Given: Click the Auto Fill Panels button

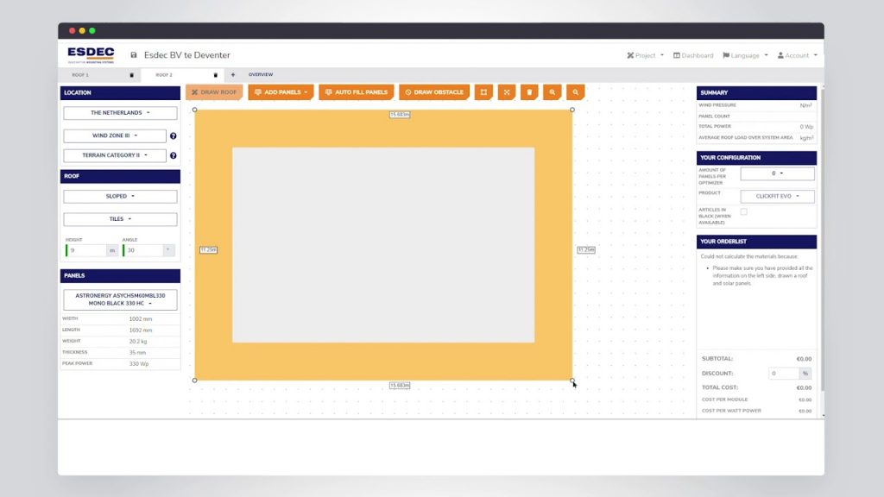Looking at the screenshot, I should [357, 91].
